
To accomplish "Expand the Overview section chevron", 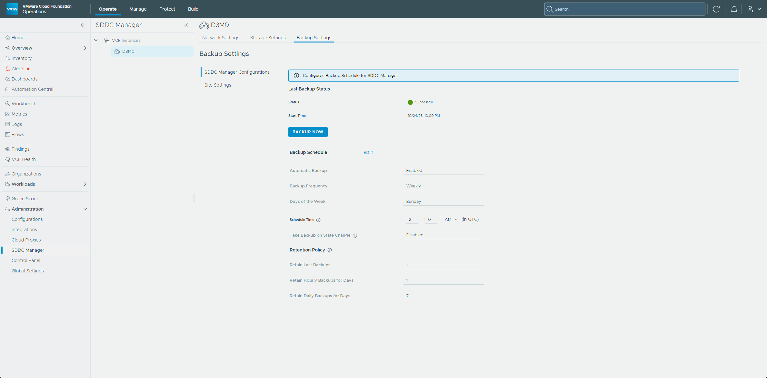I will point(85,48).
